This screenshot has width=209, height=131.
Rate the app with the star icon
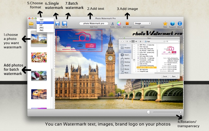tap(165, 24)
